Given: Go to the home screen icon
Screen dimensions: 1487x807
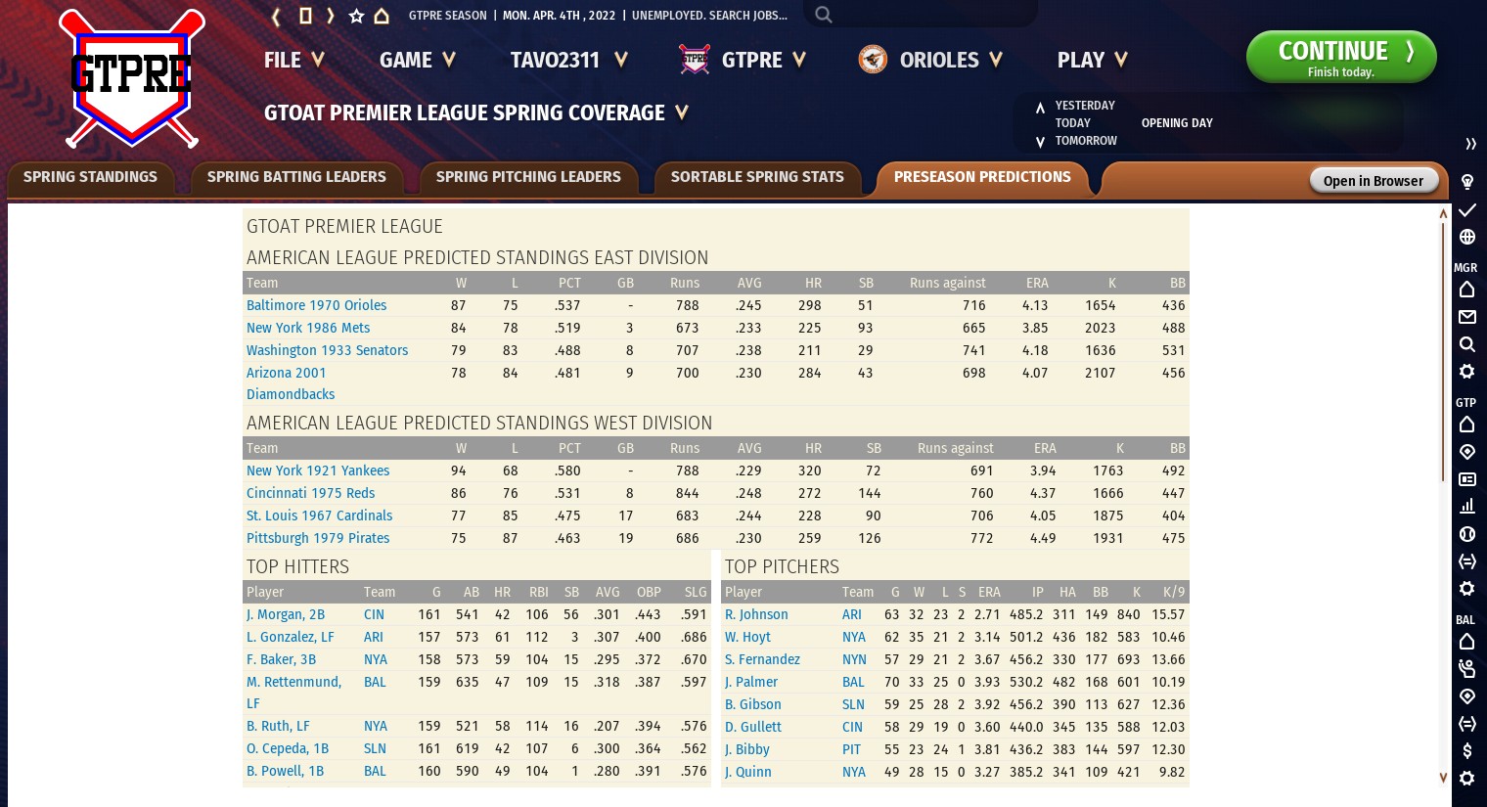Looking at the screenshot, I should pos(383,16).
